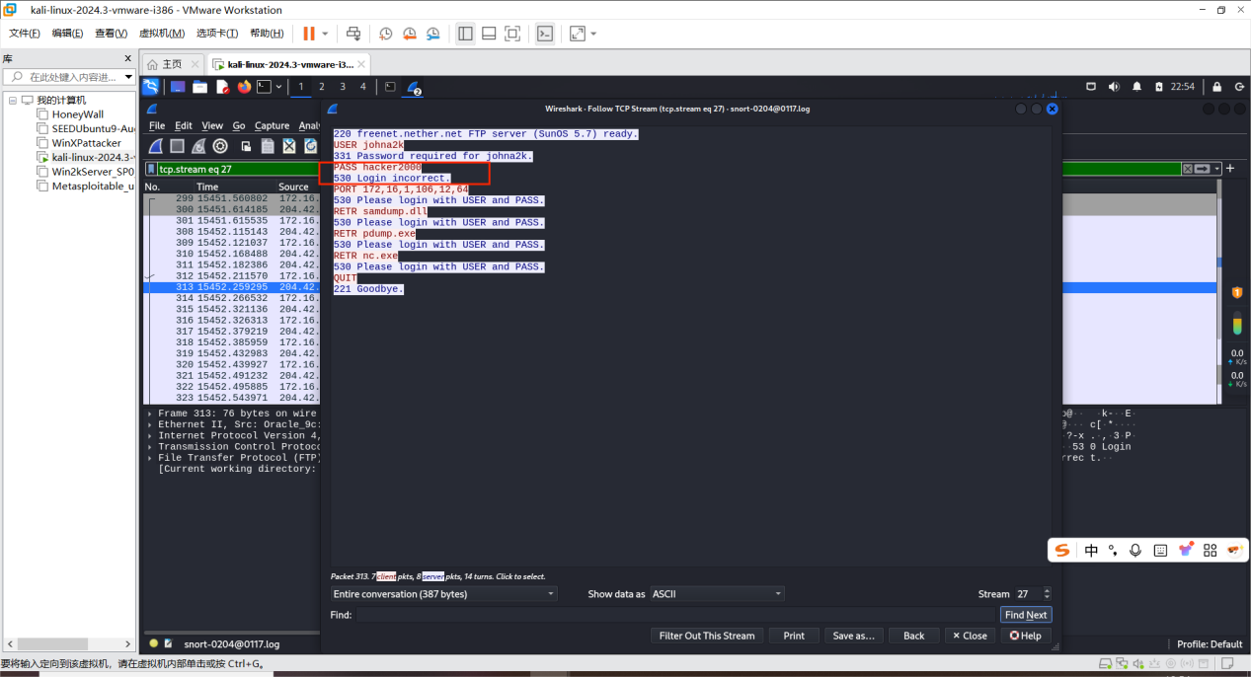
Task: Open the file manager in Kali panel
Action: 200,87
